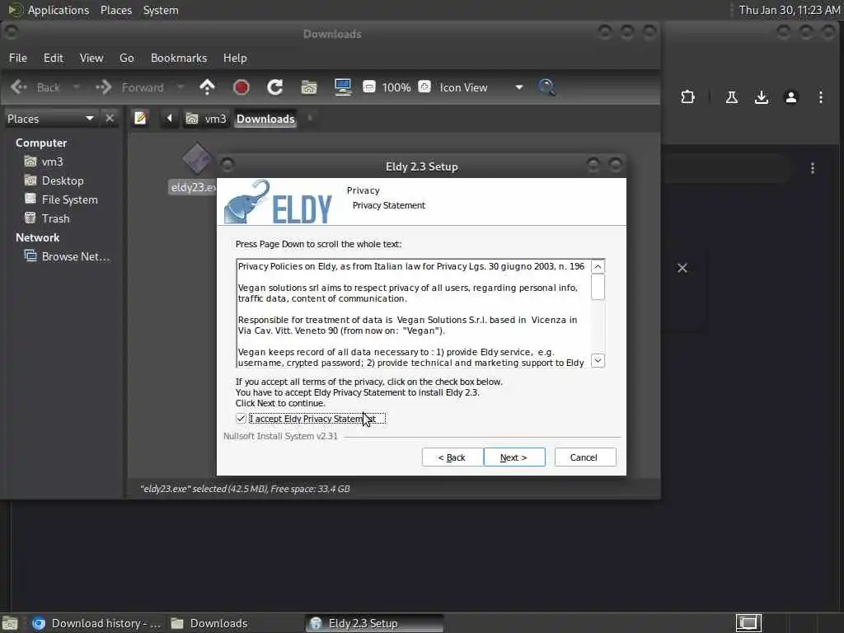Zoom in with the plus icon
The height and width of the screenshot is (633, 844).
click(x=424, y=87)
